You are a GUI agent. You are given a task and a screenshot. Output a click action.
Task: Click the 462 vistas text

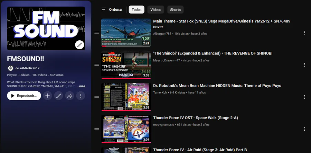tap(57, 75)
